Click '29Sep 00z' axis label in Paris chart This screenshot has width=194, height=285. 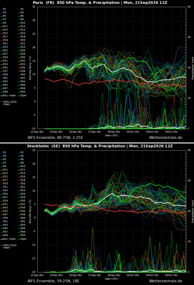click(x=114, y=132)
